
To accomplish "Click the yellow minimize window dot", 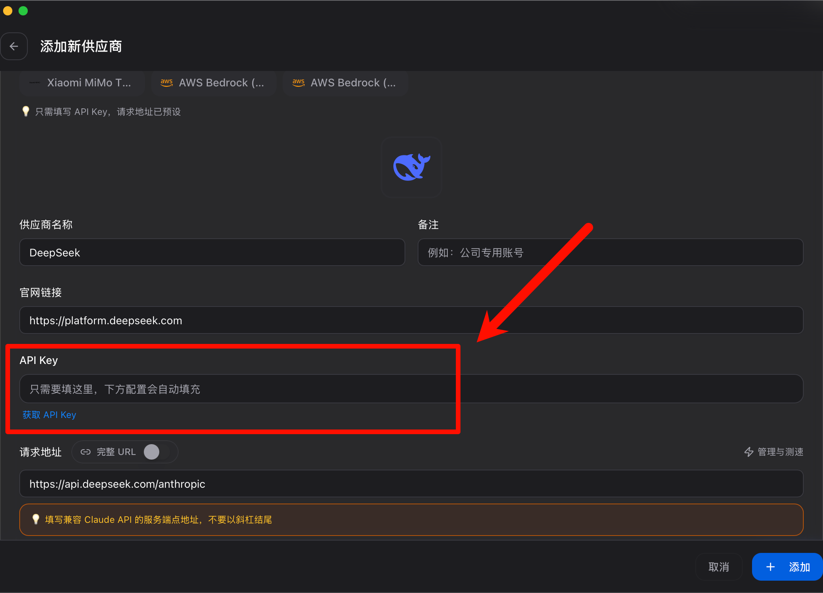I will [x=8, y=11].
